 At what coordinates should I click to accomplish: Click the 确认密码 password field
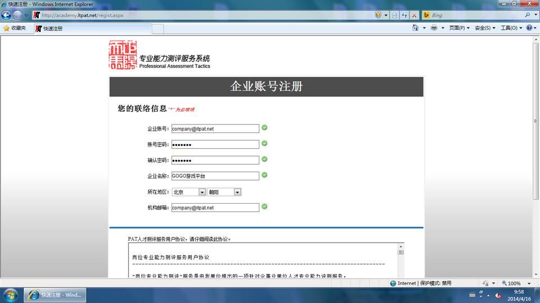215,160
